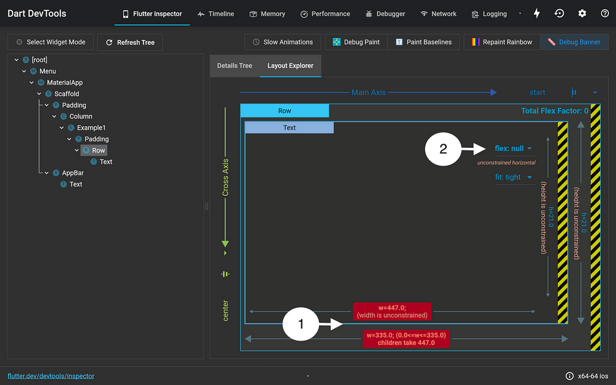This screenshot has height=385, width=616.
Task: Select the Row widget in the tree
Action: [98, 150]
